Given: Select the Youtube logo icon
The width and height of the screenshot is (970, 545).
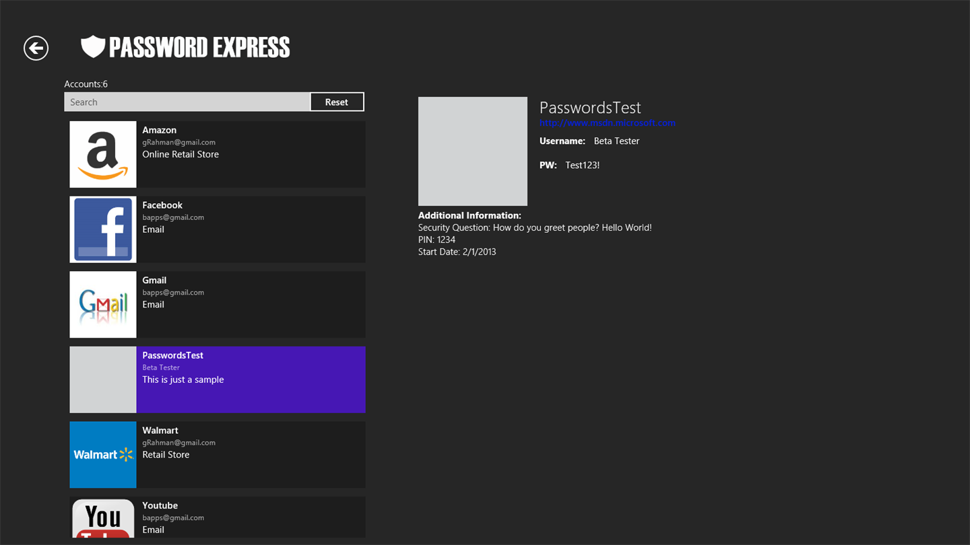Looking at the screenshot, I should click(x=103, y=517).
